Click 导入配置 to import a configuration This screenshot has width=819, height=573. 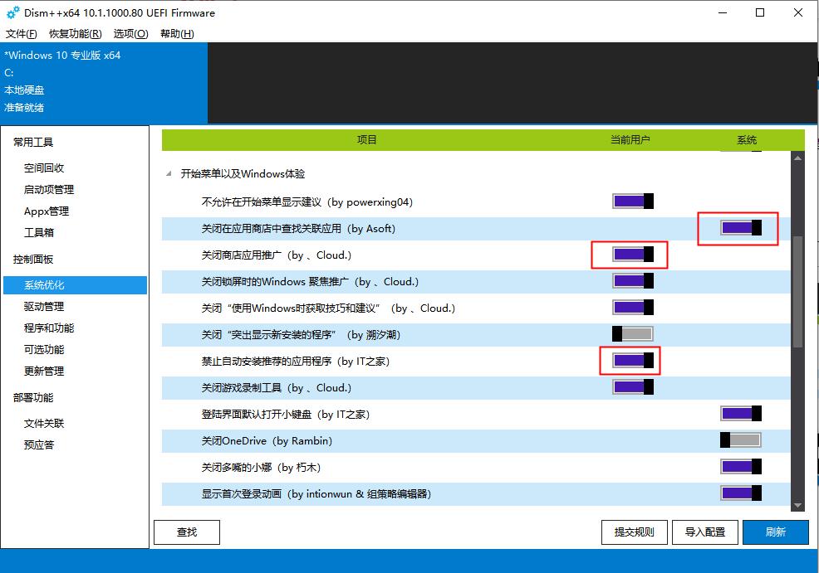pyautogui.click(x=704, y=532)
